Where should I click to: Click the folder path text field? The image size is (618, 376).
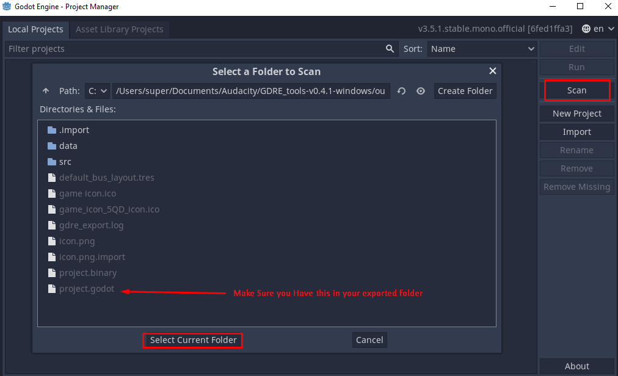(250, 91)
